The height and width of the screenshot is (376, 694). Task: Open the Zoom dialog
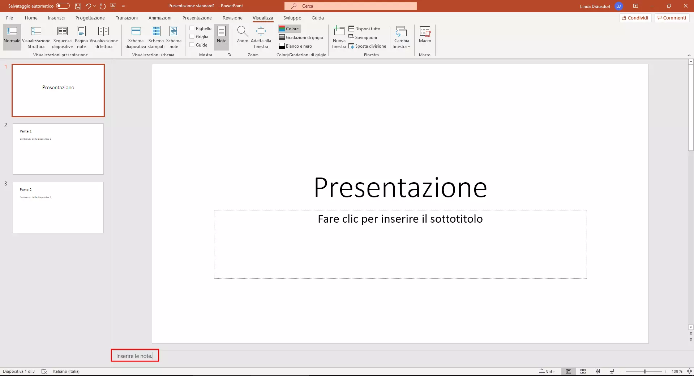[243, 35]
